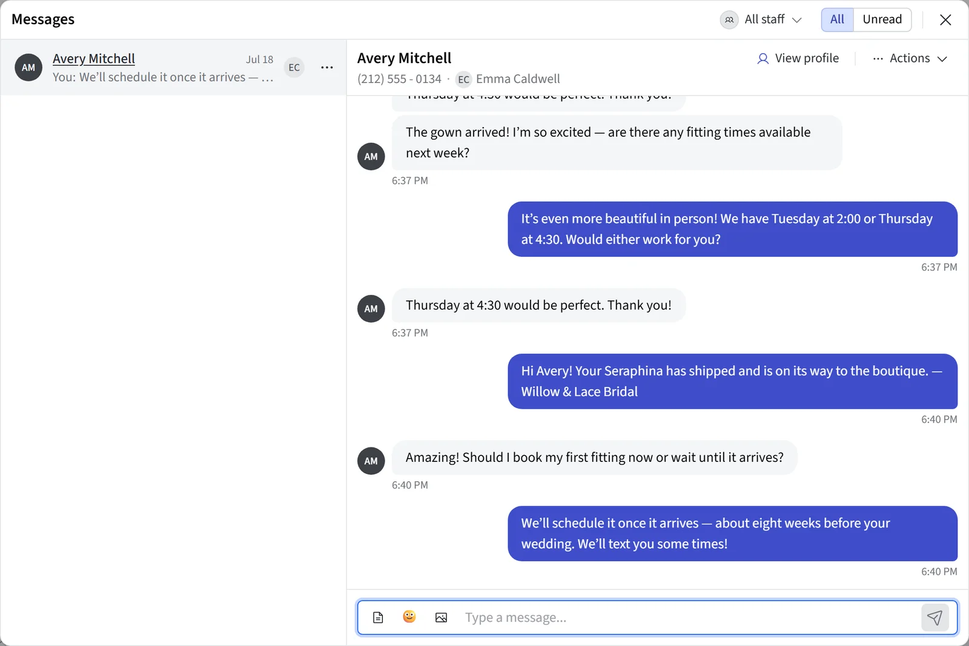Click the phone number (212) 555 - 0134
969x646 pixels.
[x=399, y=79]
